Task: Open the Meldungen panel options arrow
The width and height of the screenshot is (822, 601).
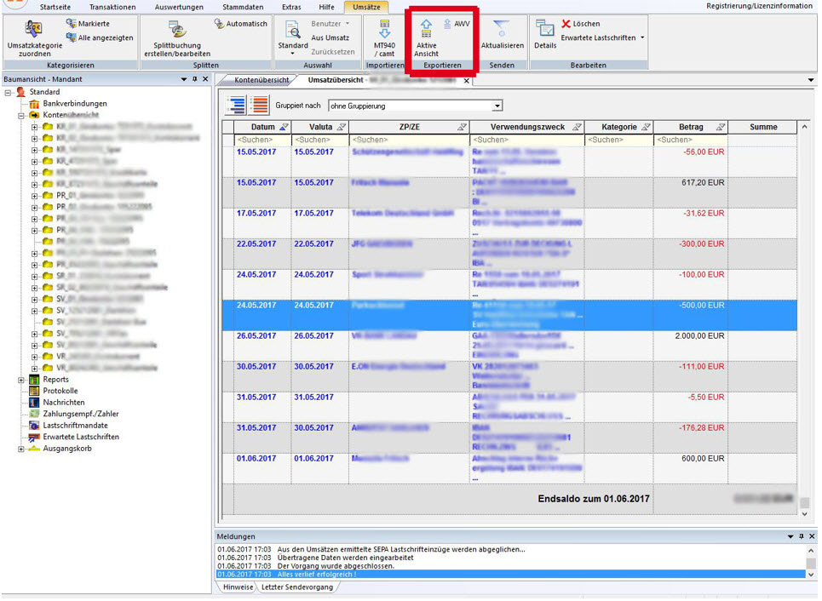Action: pyautogui.click(x=790, y=536)
